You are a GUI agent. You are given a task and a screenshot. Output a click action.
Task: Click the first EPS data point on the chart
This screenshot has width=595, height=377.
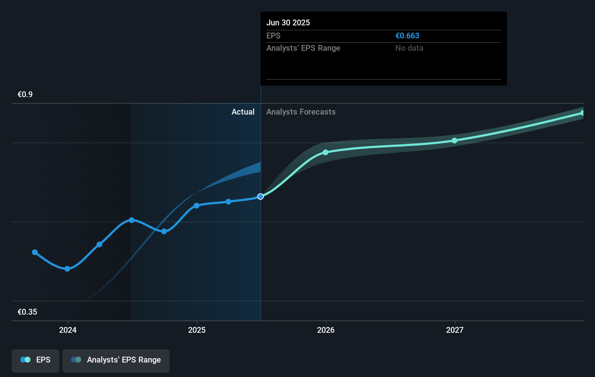coord(34,252)
